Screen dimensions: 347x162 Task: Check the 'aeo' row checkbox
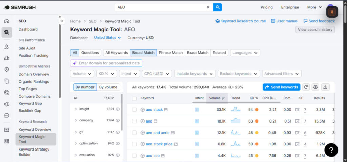tap(134, 121)
